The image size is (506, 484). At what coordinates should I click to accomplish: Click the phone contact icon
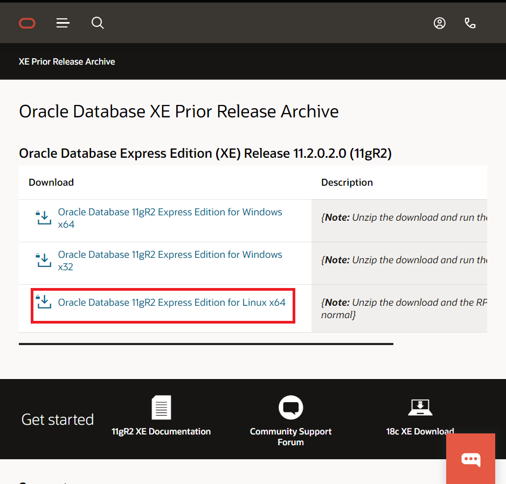(x=470, y=23)
